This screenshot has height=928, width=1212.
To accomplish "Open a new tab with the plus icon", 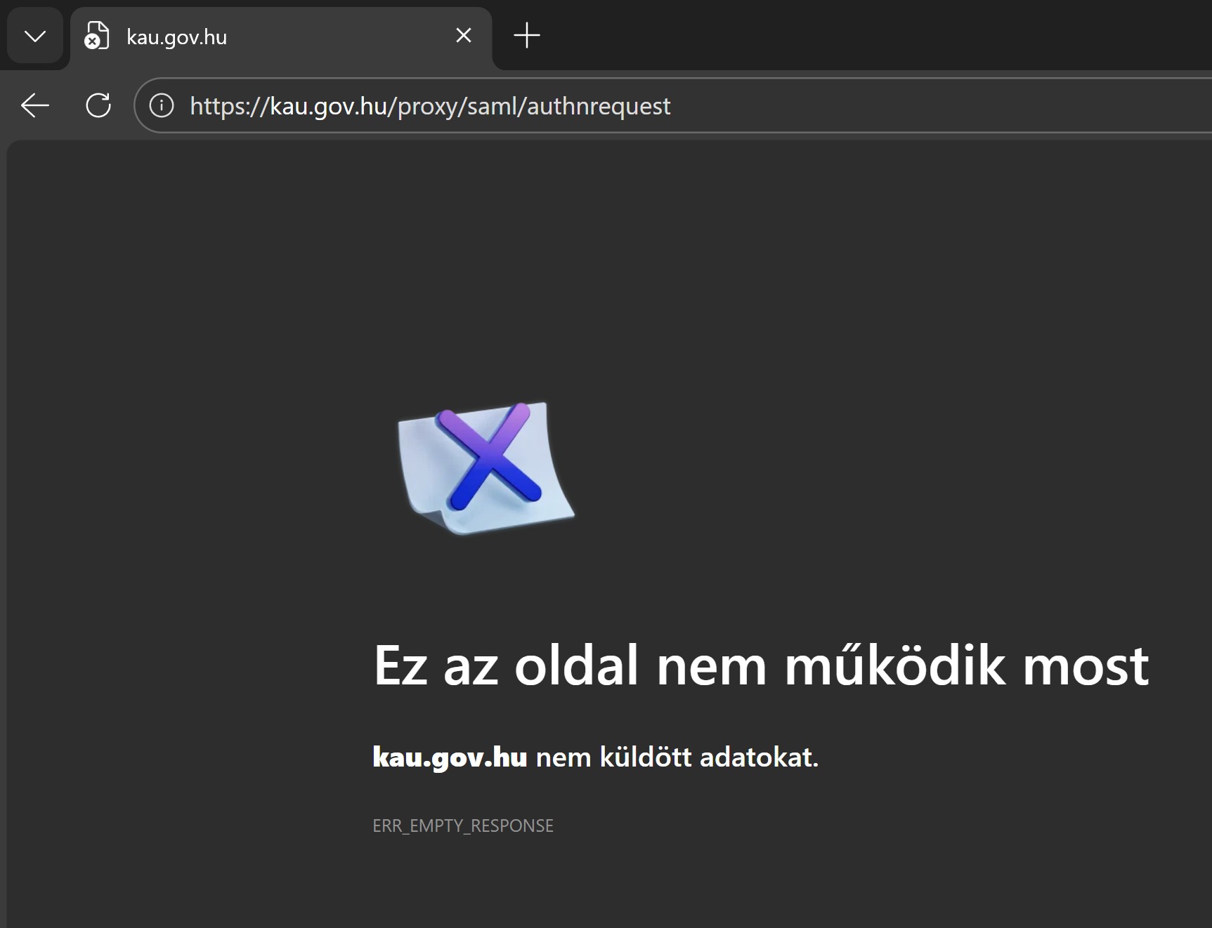I will coord(526,35).
